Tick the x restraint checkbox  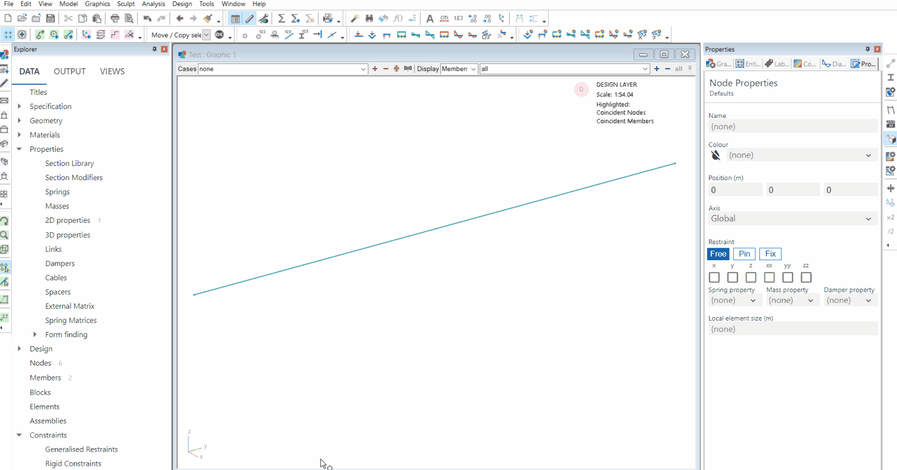click(x=714, y=277)
